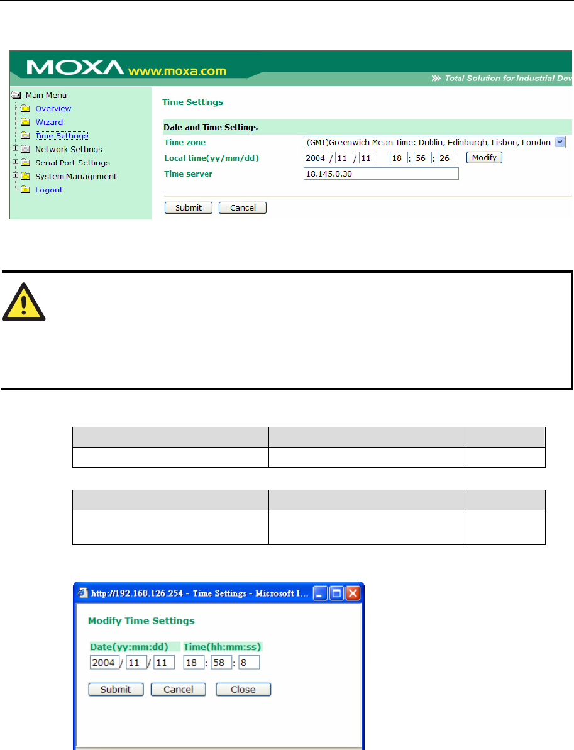Viewport: 574px width, 750px height.
Task: Expand the Serial Port Settings tree node
Action: (15, 162)
